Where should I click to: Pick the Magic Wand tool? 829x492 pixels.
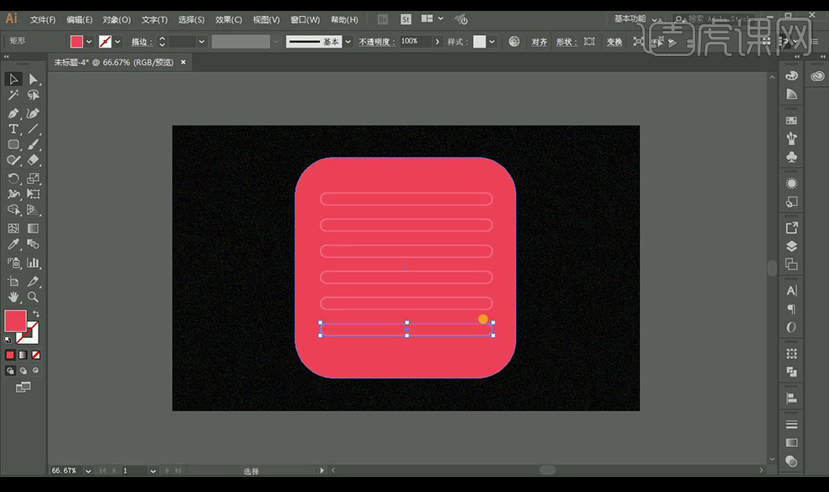(13, 95)
